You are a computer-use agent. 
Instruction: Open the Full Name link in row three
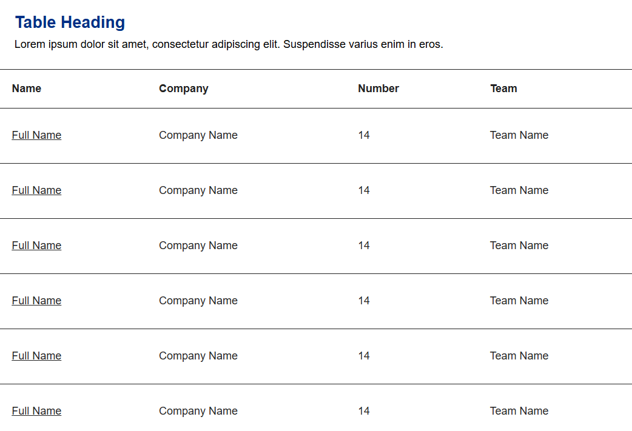(x=36, y=245)
